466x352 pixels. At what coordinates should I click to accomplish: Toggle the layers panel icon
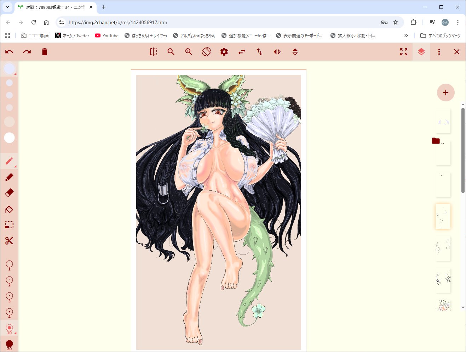(421, 52)
